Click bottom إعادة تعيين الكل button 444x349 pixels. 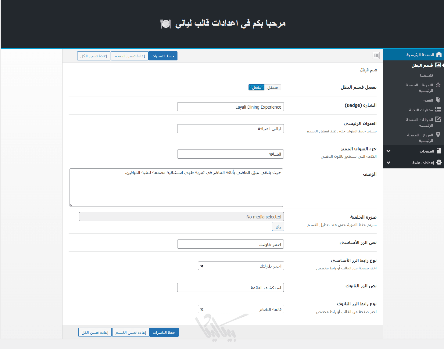pyautogui.click(x=95, y=333)
